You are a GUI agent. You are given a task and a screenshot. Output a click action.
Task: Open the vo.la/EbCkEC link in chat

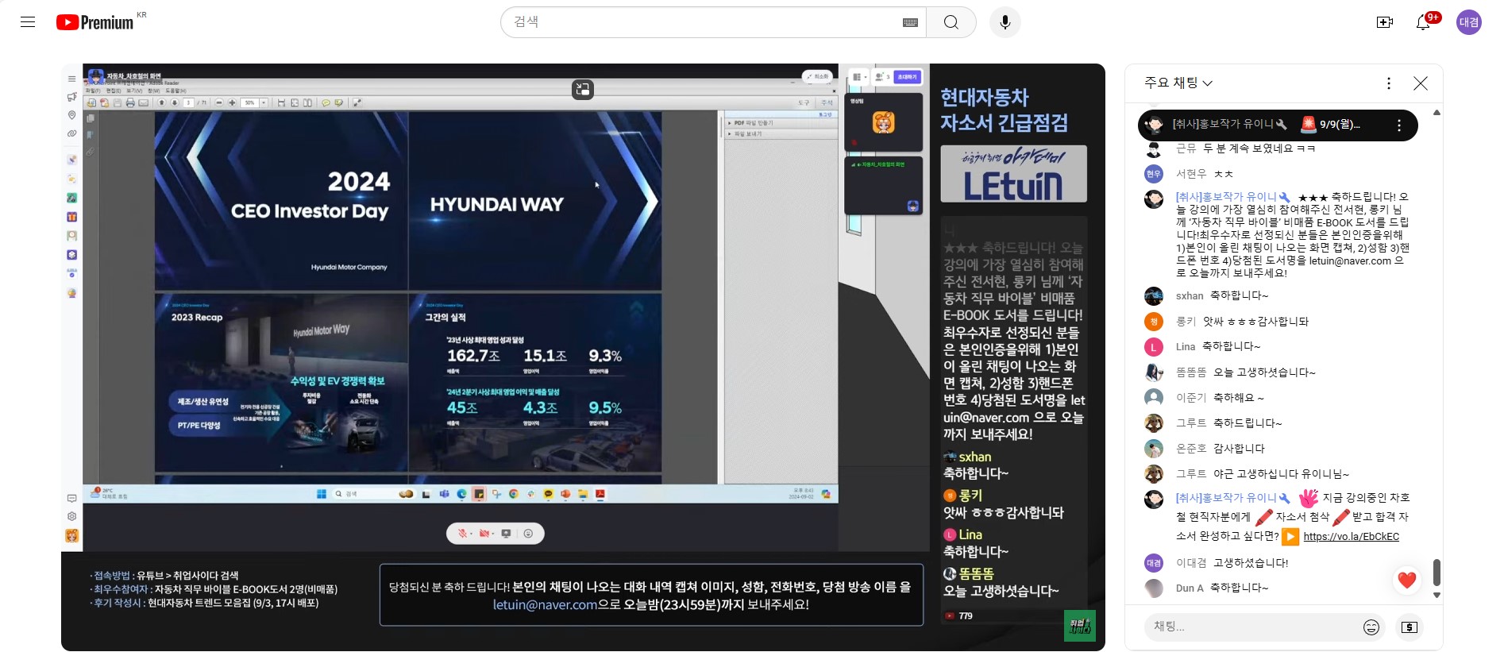point(1351,537)
